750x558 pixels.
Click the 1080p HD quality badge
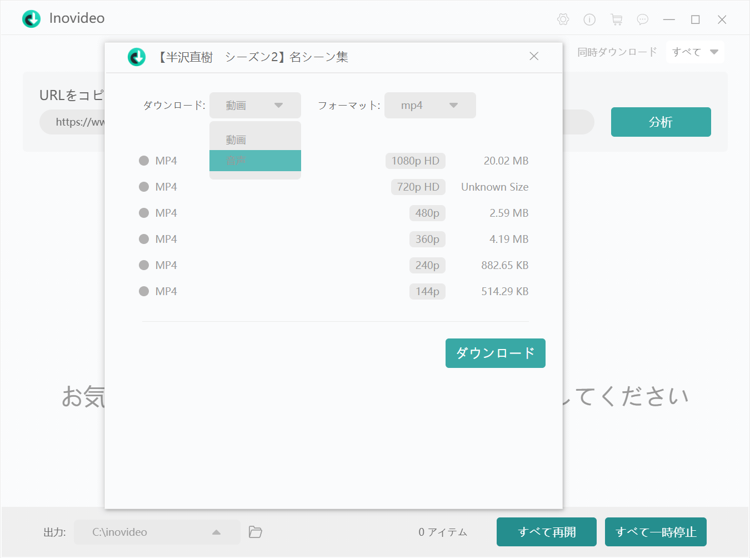(x=416, y=161)
